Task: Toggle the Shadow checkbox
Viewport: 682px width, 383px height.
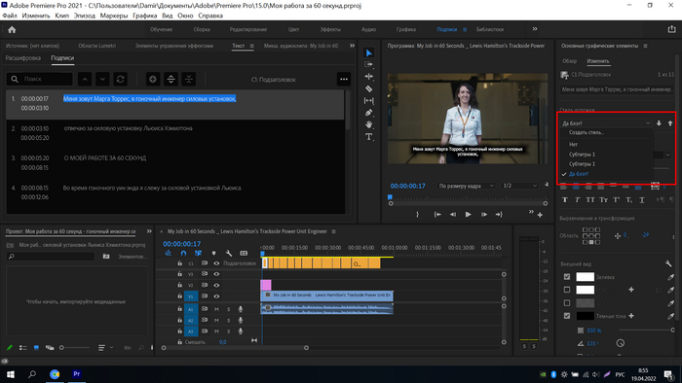Action: click(567, 316)
